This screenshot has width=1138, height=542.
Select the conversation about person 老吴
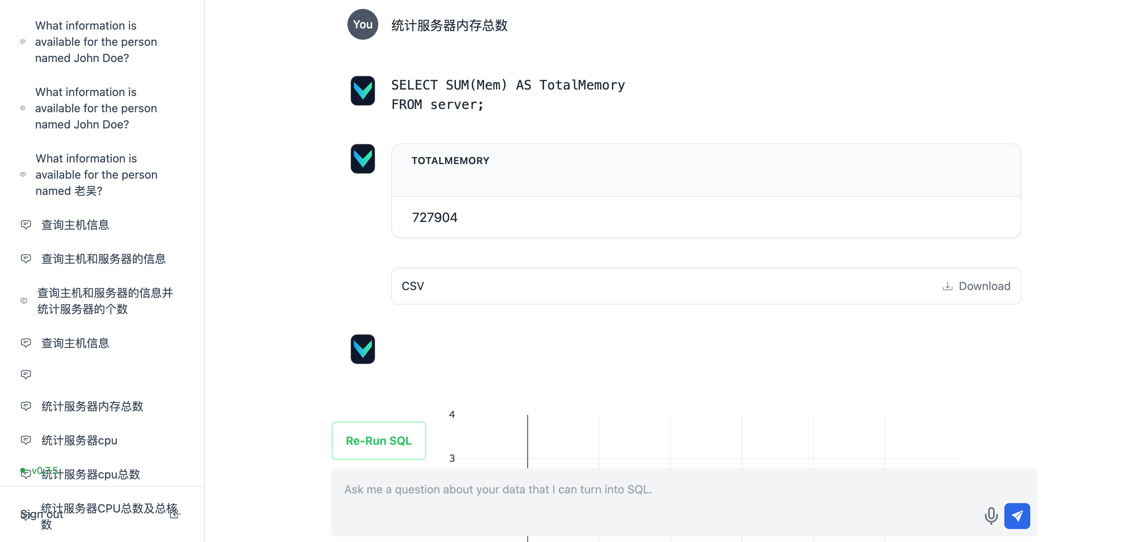coord(96,175)
